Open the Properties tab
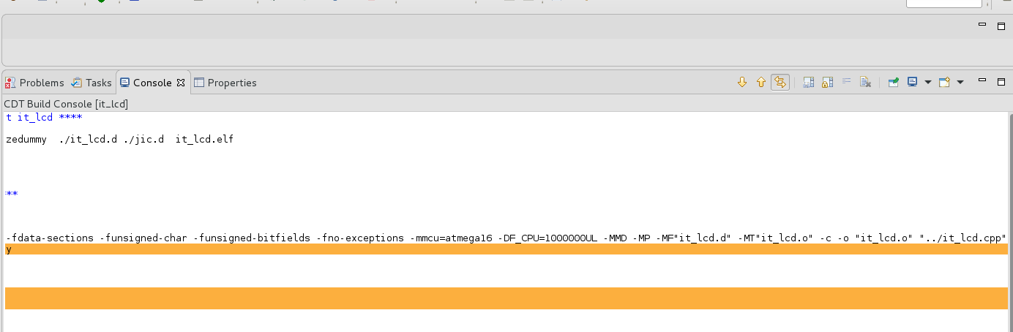The image size is (1013, 332). pos(225,83)
